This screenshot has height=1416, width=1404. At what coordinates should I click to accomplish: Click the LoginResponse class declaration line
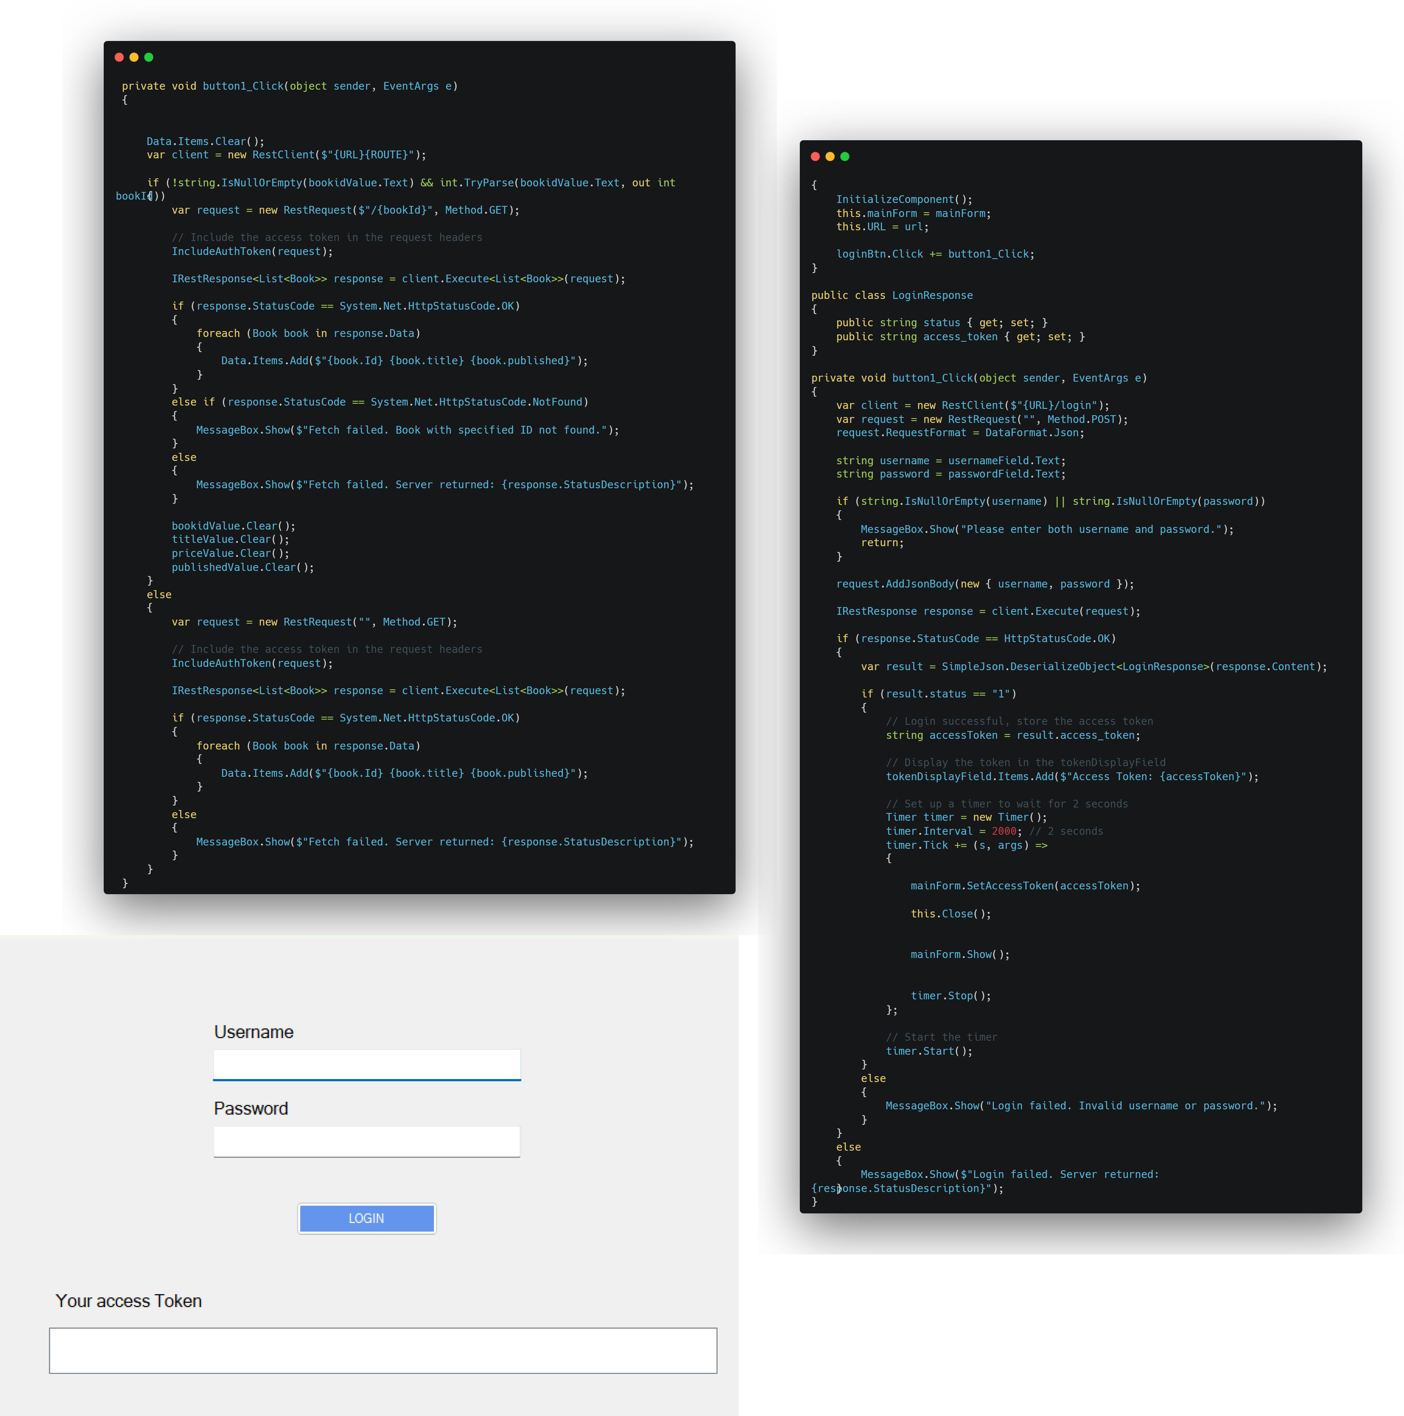pos(892,295)
